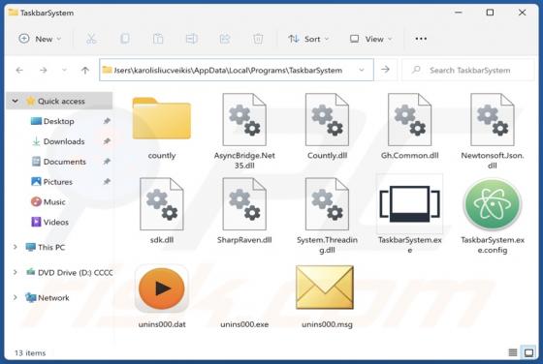Select the TaskbarSystem.exe.config atom icon
This screenshot has width=543, height=364.
(493, 204)
